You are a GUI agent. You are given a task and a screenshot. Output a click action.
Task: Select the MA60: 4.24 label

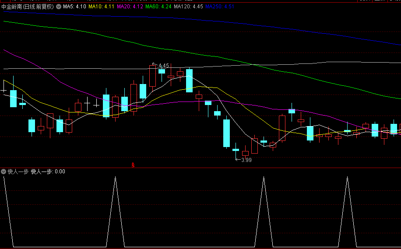[x=158, y=7]
